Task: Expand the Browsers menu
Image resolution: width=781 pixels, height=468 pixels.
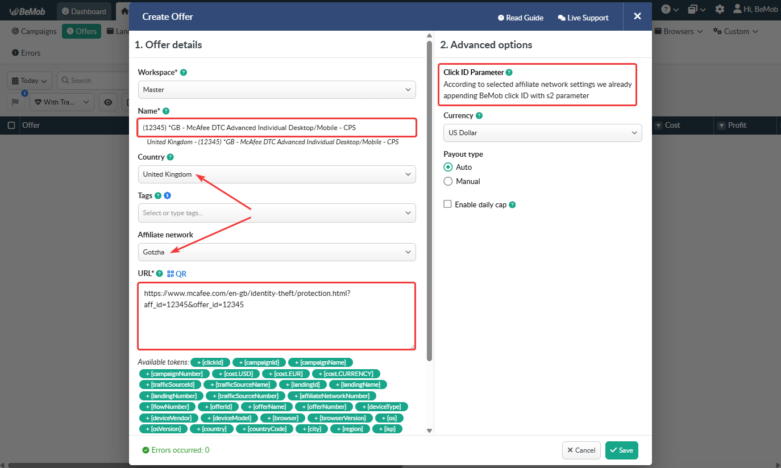Action: coord(679,31)
